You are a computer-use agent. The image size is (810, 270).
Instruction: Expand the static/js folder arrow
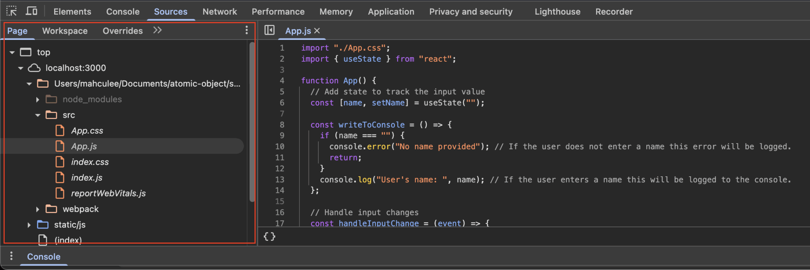point(29,225)
